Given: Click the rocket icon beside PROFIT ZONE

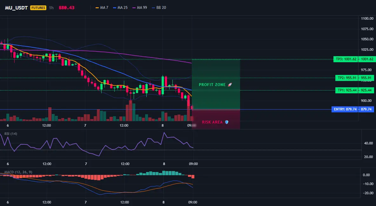Looking at the screenshot, I should point(230,85).
